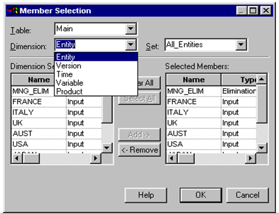Image resolution: width=279 pixels, height=214 pixels.
Task: Click the Name column header in Selected Members
Action: click(x=194, y=80)
